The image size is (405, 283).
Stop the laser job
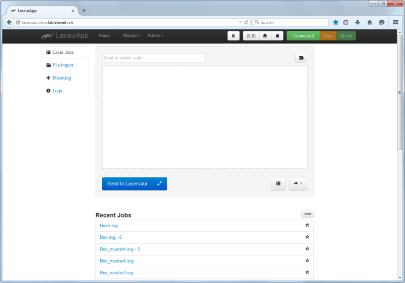277,36
